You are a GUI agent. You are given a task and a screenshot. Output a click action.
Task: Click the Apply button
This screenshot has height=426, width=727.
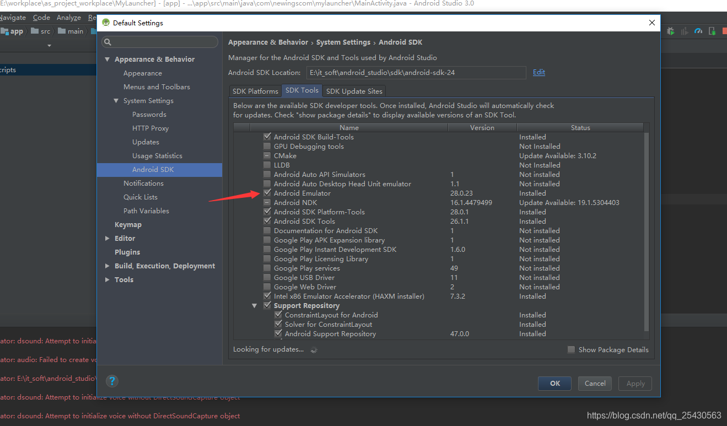coord(636,383)
